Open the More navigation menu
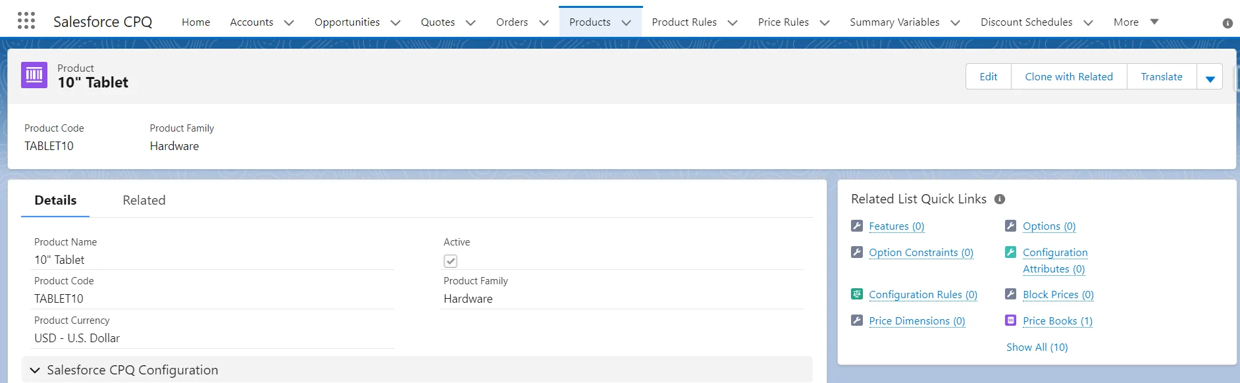This screenshot has width=1240, height=383. (x=1136, y=22)
